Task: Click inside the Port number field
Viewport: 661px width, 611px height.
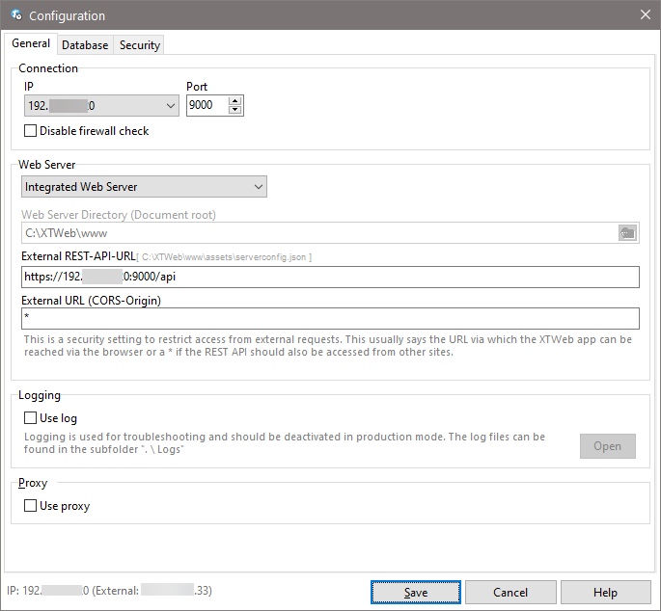Action: [x=205, y=106]
